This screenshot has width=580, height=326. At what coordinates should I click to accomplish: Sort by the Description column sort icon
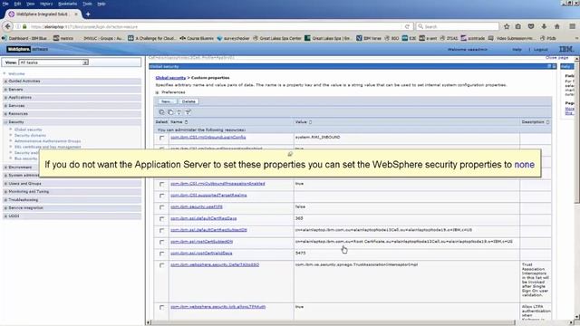(547, 122)
